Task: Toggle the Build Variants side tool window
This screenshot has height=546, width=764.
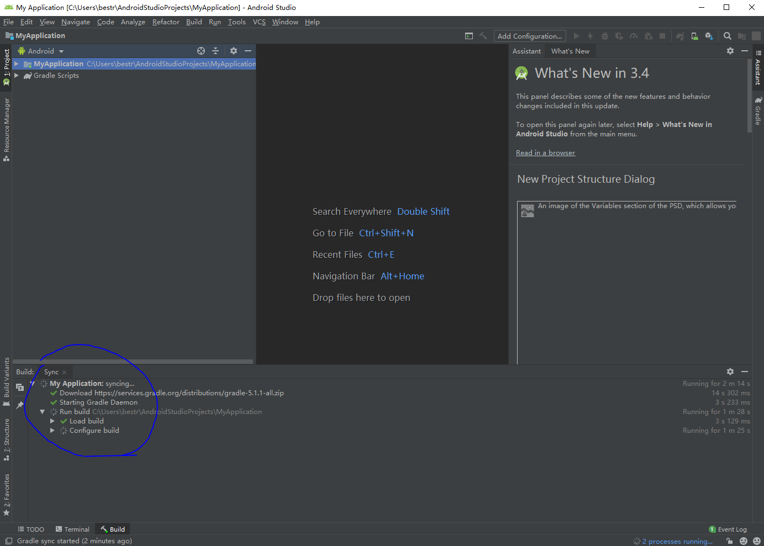Action: (x=7, y=382)
